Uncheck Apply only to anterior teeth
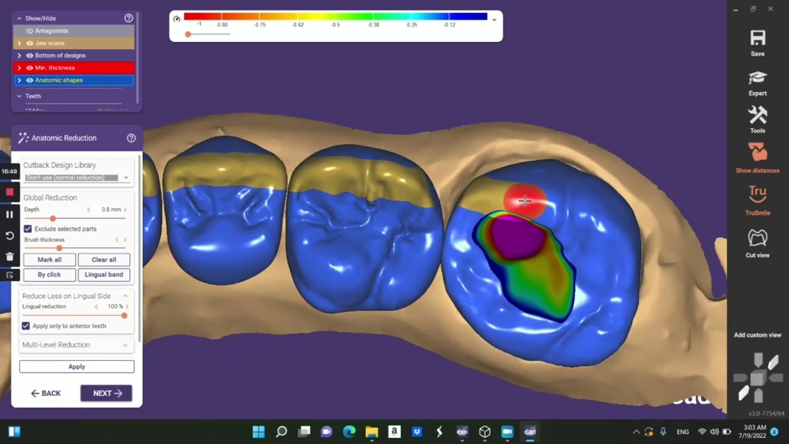The height and width of the screenshot is (444, 789). tap(26, 326)
